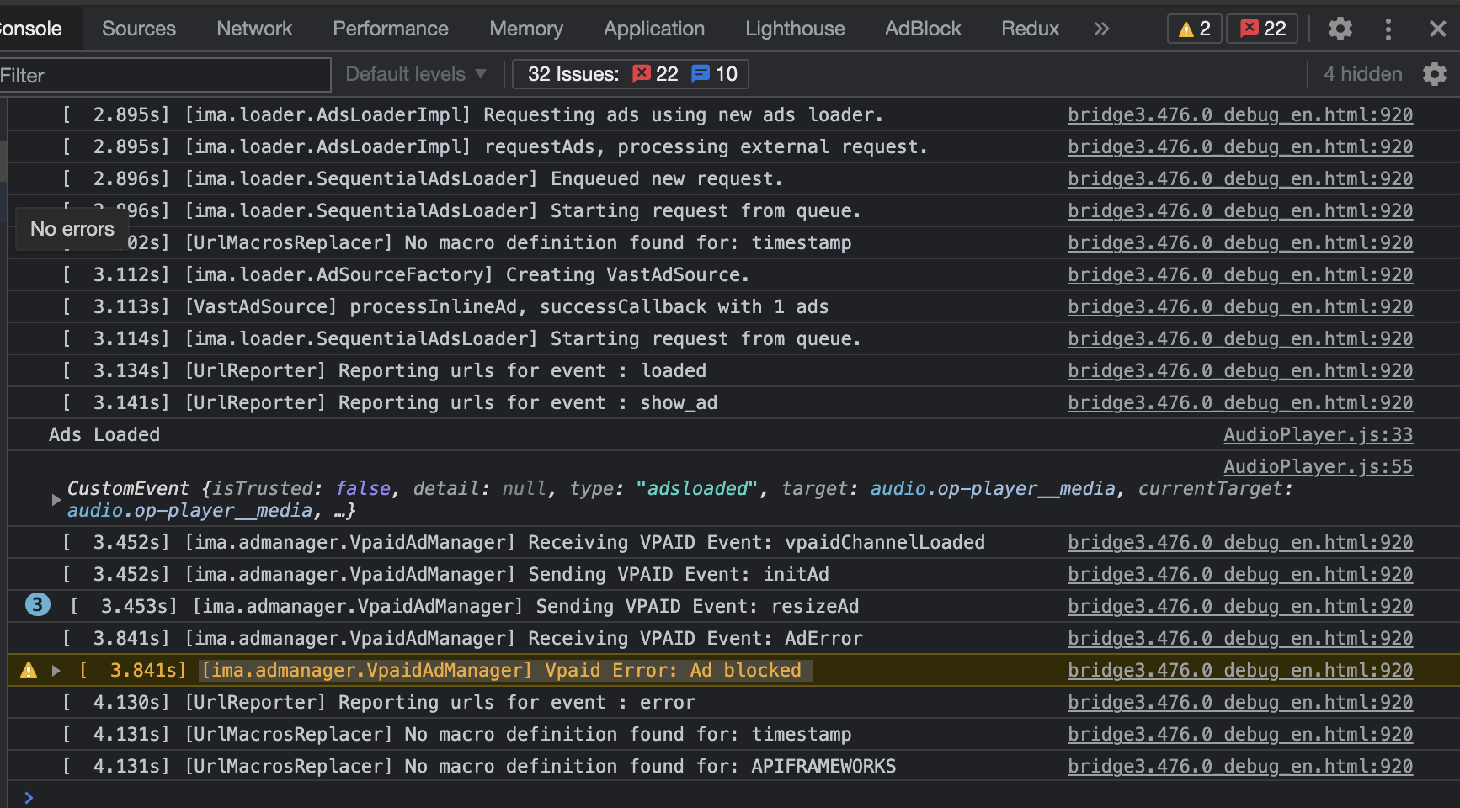Open source link for 'Enqueued new request' row
Viewport: 1460px width, 808px height.
click(x=1240, y=178)
